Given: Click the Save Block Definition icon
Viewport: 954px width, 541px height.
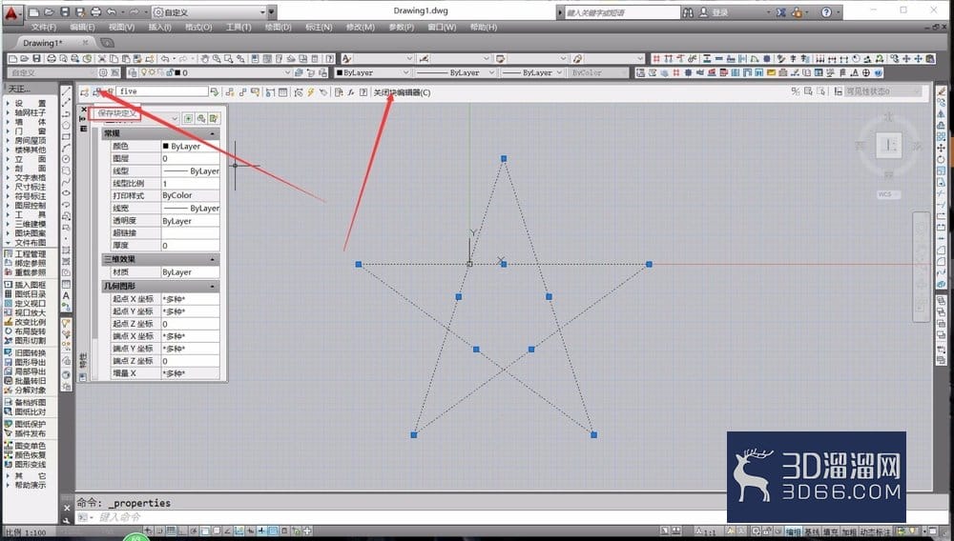Looking at the screenshot, I should 97,91.
